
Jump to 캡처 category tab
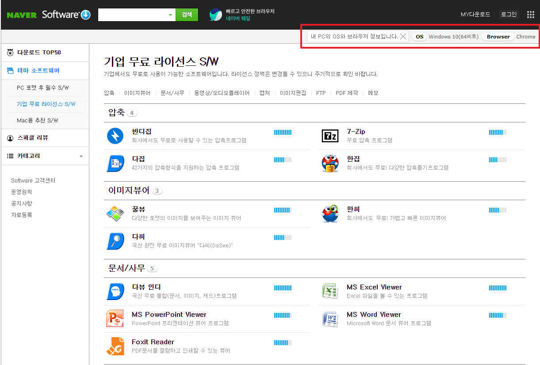264,93
